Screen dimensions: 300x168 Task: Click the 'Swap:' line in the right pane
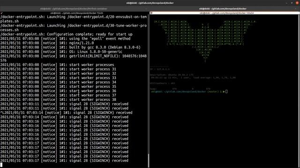point(180,89)
